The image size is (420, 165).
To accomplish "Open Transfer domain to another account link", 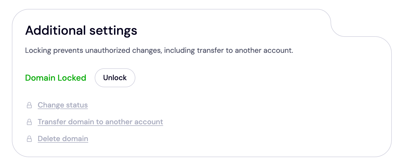I will pos(100,122).
